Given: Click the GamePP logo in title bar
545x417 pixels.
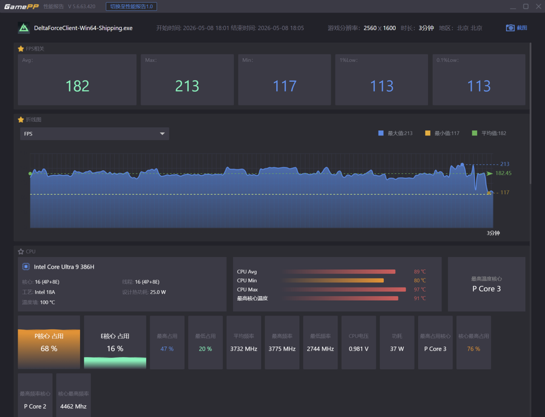Looking at the screenshot, I should click(21, 6).
